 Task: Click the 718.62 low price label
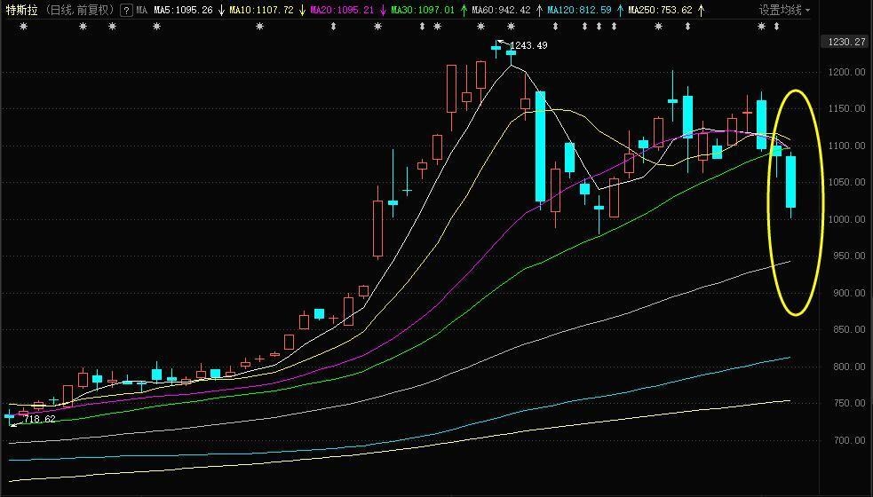pyautogui.click(x=39, y=418)
